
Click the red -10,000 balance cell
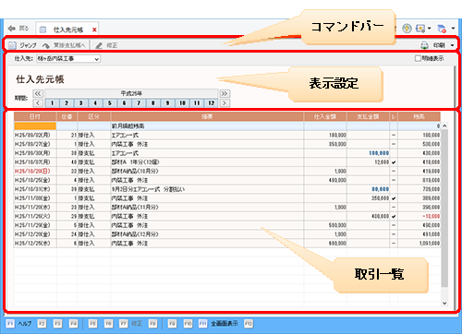pyautogui.click(x=419, y=217)
